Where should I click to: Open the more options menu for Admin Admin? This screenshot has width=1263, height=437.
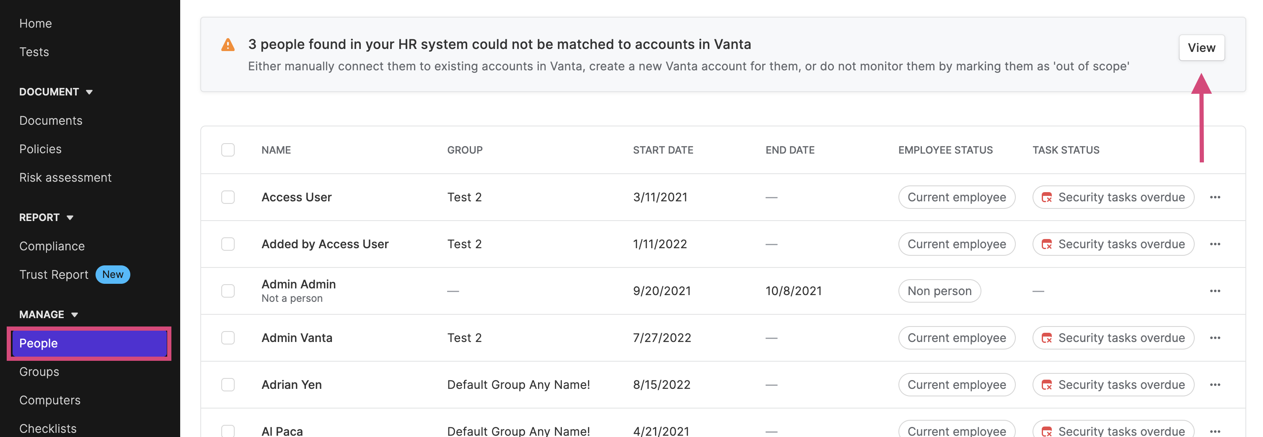pos(1214,291)
